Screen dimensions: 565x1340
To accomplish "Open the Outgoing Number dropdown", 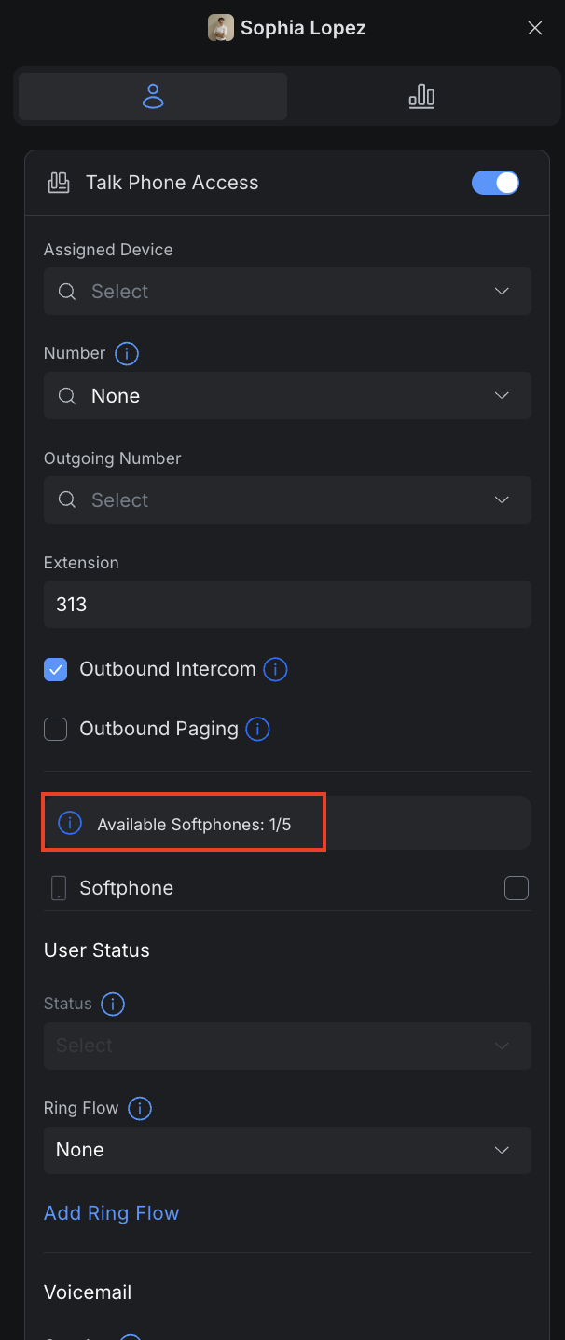I will click(x=502, y=499).
